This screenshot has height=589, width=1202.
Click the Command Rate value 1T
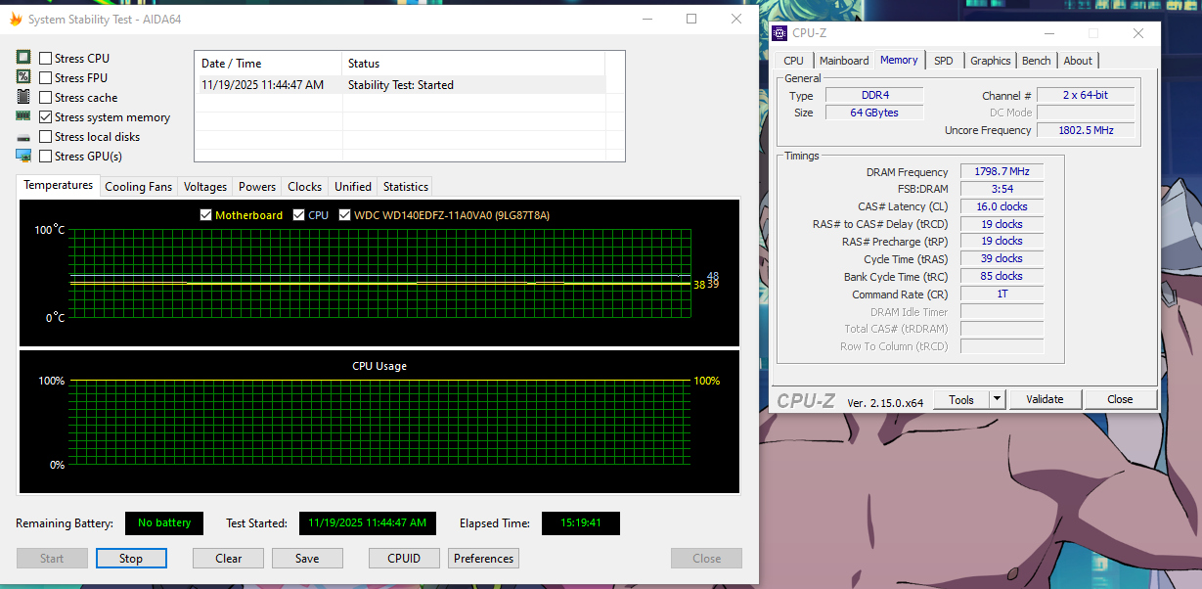pos(1002,294)
